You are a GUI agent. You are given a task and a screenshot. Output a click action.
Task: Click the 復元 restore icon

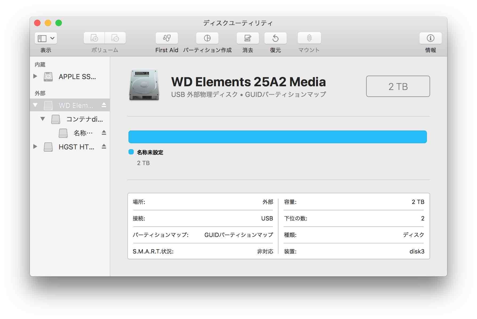click(x=276, y=38)
